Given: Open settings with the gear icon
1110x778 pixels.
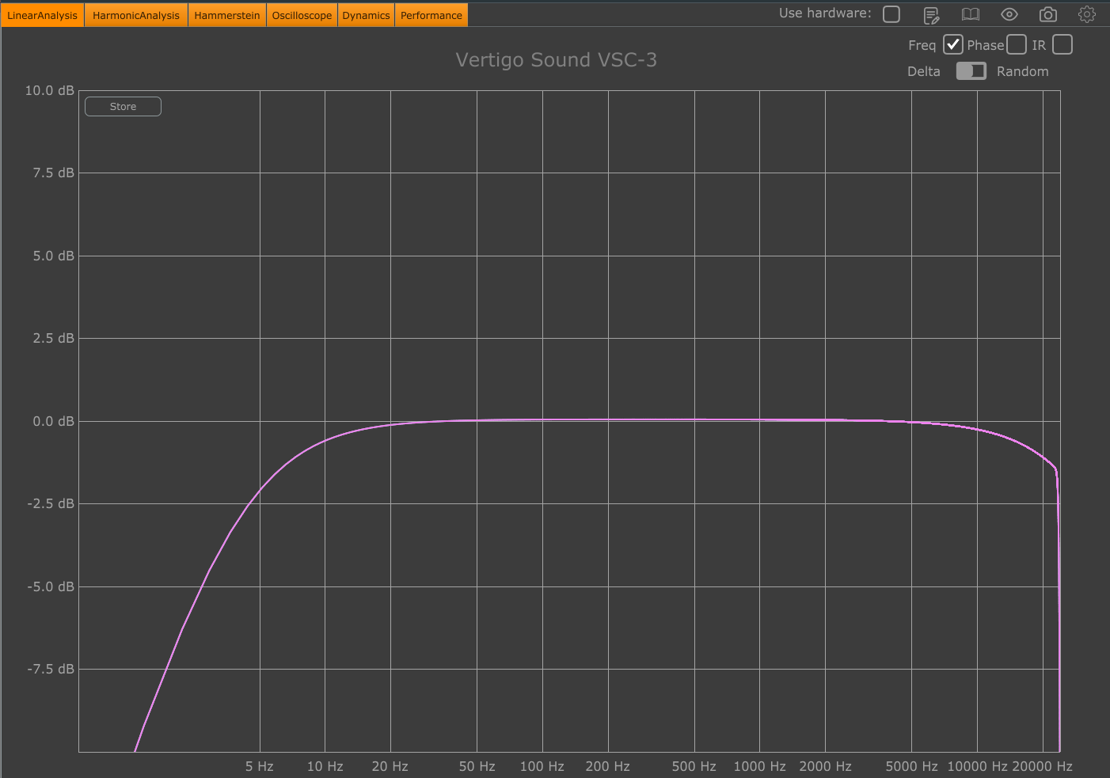Looking at the screenshot, I should (1087, 14).
